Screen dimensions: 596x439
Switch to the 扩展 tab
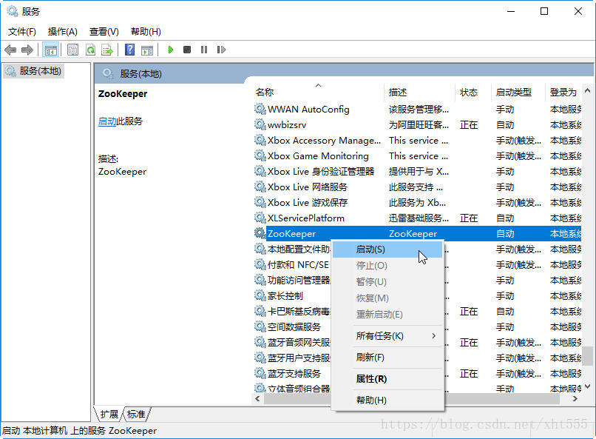[x=109, y=414]
